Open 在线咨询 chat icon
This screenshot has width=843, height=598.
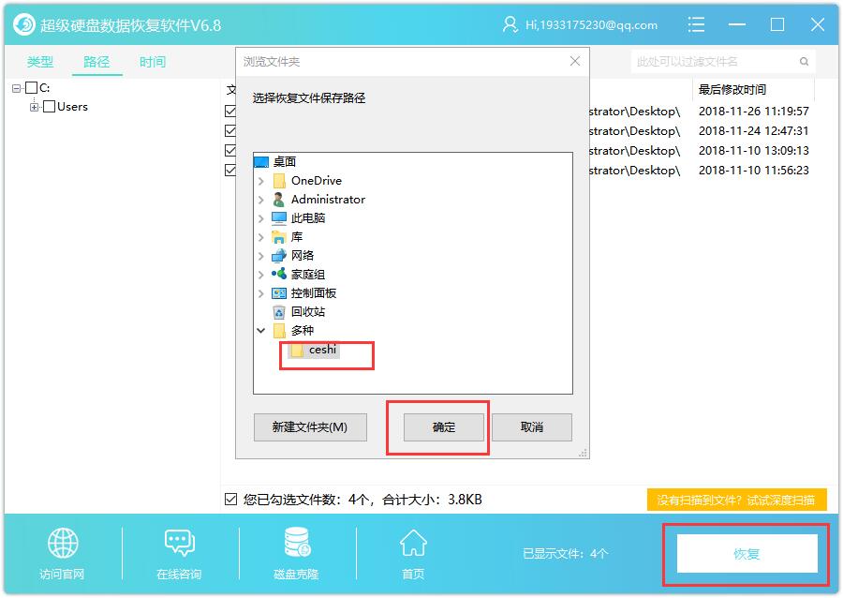(179, 544)
